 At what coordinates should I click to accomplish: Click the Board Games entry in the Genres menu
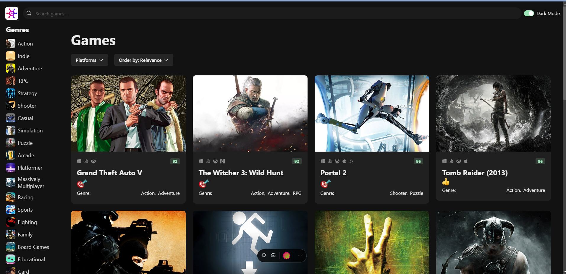click(x=33, y=247)
